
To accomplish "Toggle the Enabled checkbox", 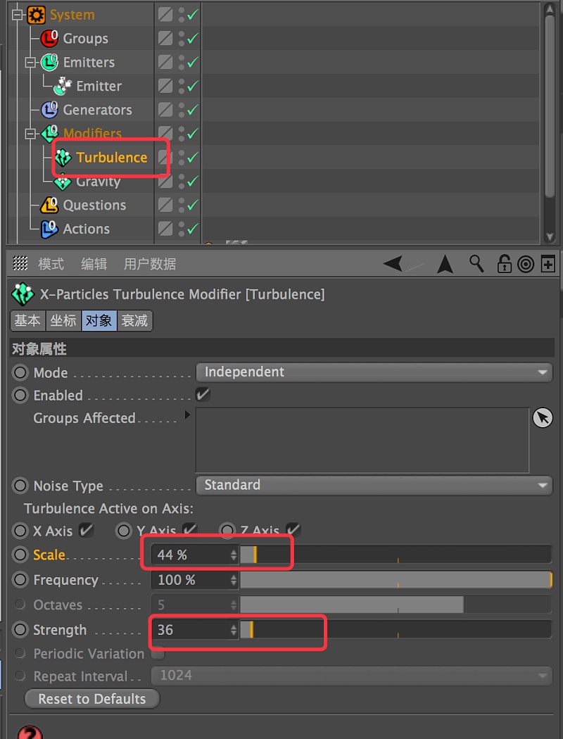I will (x=203, y=394).
